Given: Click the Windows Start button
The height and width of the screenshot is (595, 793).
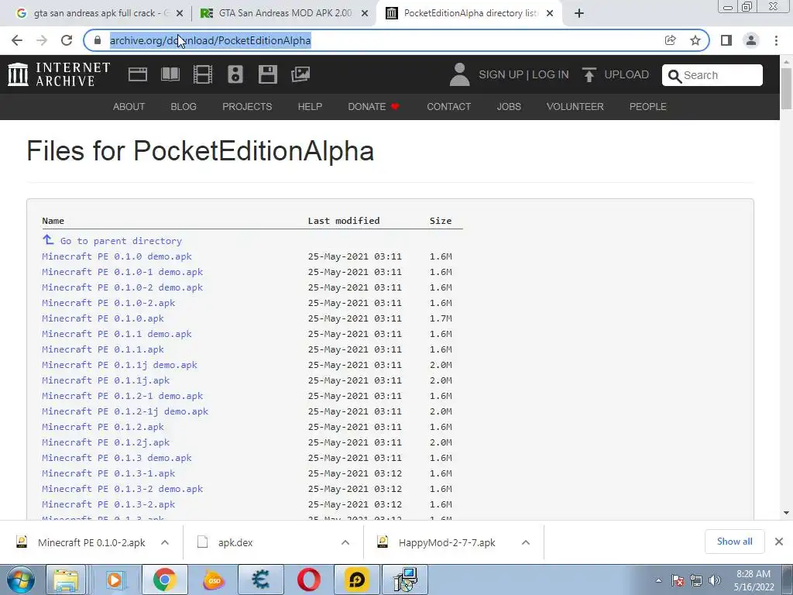Looking at the screenshot, I should click(x=20, y=580).
